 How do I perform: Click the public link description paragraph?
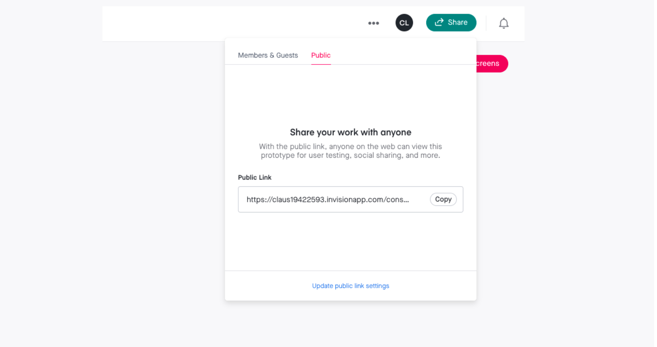(350, 151)
